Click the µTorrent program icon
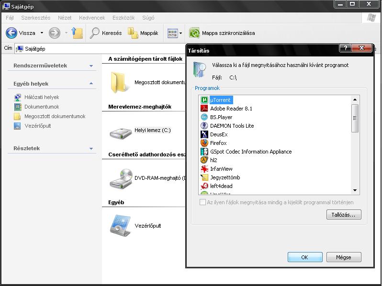Screen dimensions: 382x286 pos(204,100)
